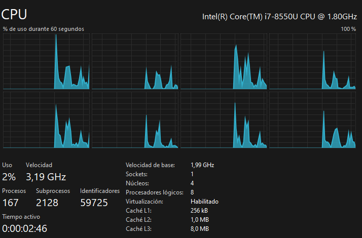
Task: Click the CPU heading title
Action: coord(15,14)
